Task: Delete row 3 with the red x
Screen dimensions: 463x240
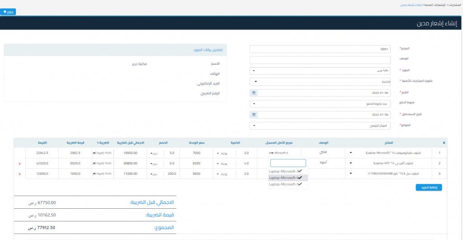Action: [19, 174]
